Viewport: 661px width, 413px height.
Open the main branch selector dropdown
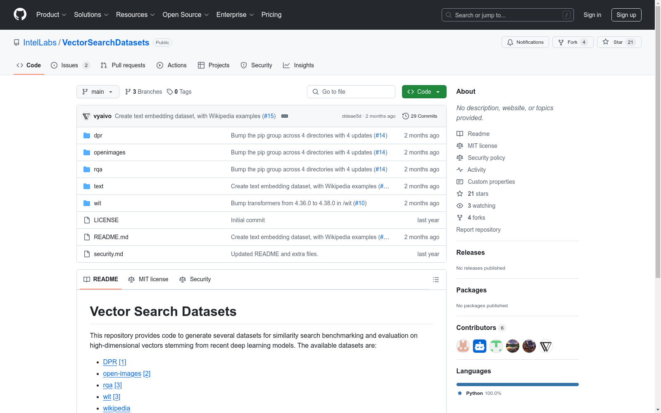click(x=98, y=92)
